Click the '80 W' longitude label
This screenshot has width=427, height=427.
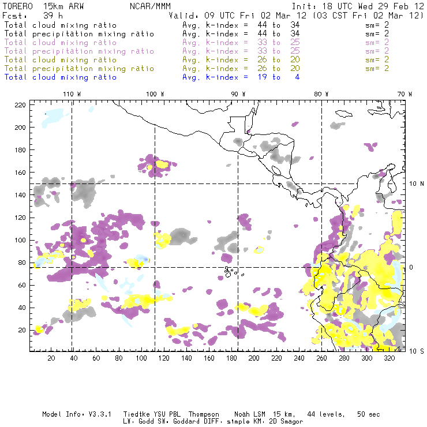point(321,94)
